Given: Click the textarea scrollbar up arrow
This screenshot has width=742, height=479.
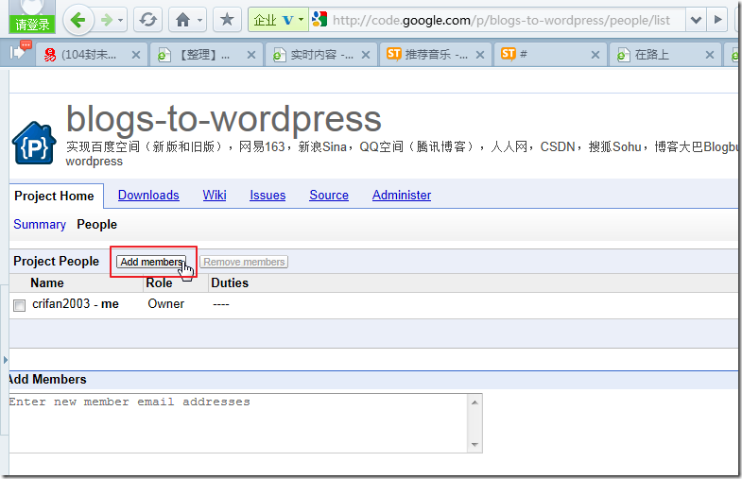Looking at the screenshot, I should point(475,402).
